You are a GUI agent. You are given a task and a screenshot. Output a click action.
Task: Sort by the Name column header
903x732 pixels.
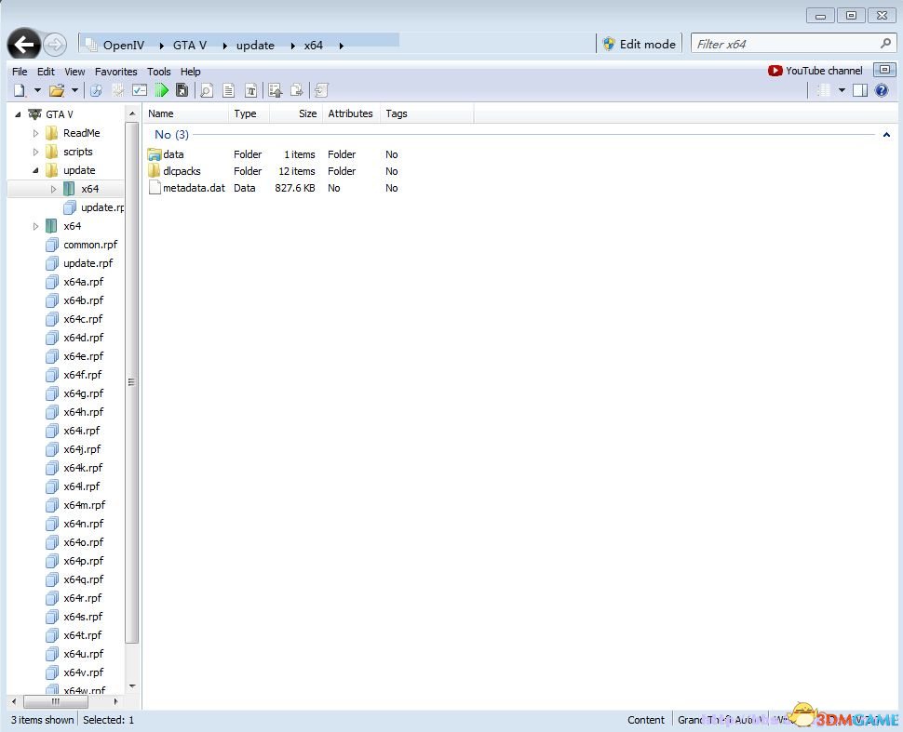tap(186, 113)
